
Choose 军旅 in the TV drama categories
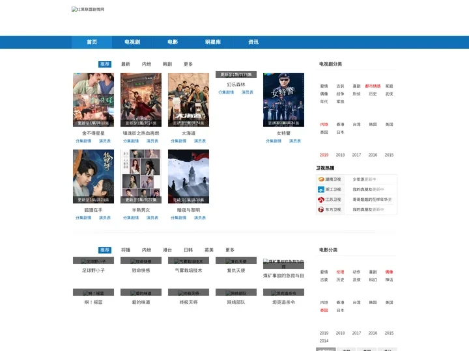coord(341,102)
